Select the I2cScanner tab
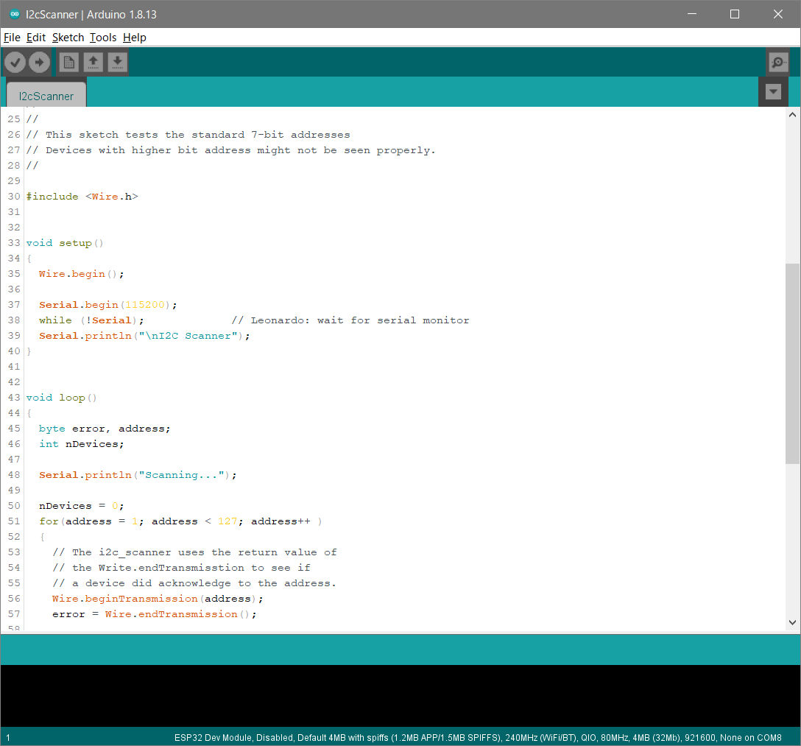Screen dimensions: 801x746 [46, 96]
